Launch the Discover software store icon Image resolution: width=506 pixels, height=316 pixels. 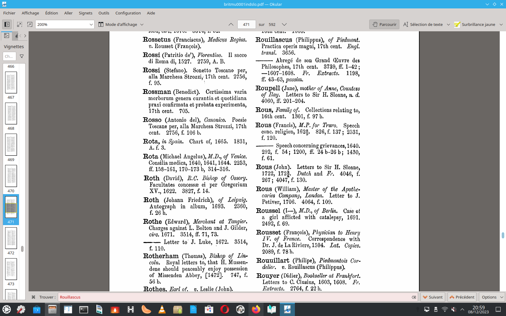37,309
